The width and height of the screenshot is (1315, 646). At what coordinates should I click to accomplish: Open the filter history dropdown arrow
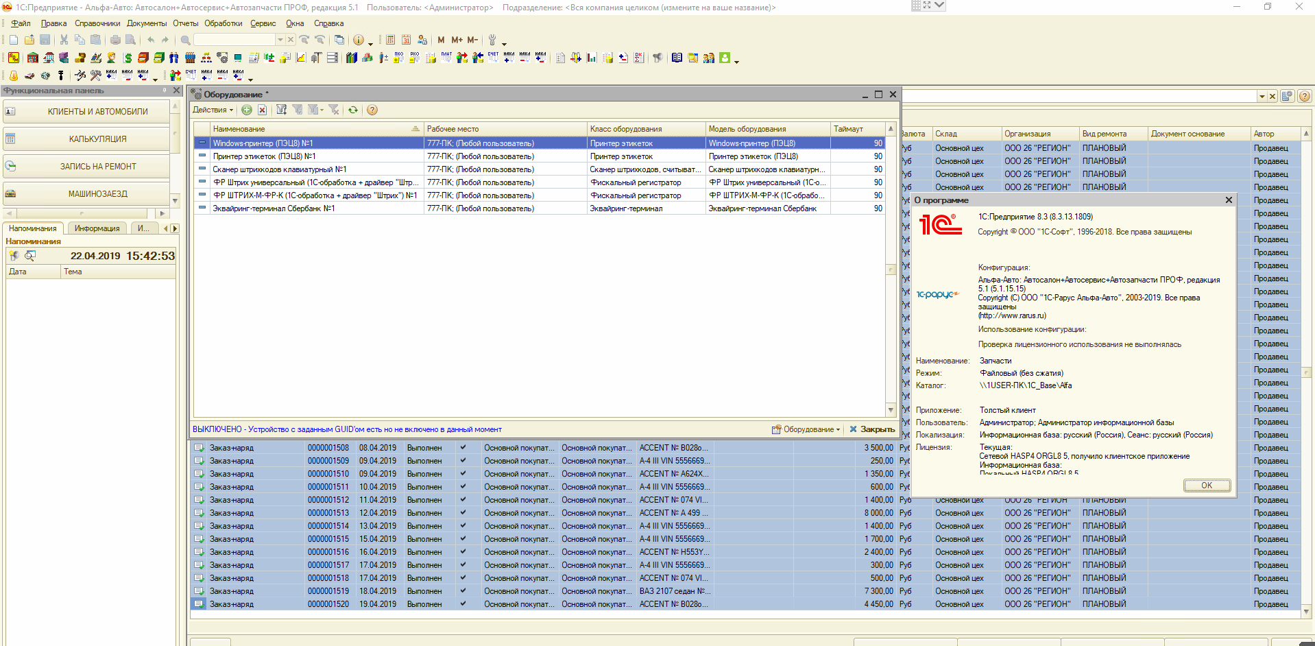[322, 110]
